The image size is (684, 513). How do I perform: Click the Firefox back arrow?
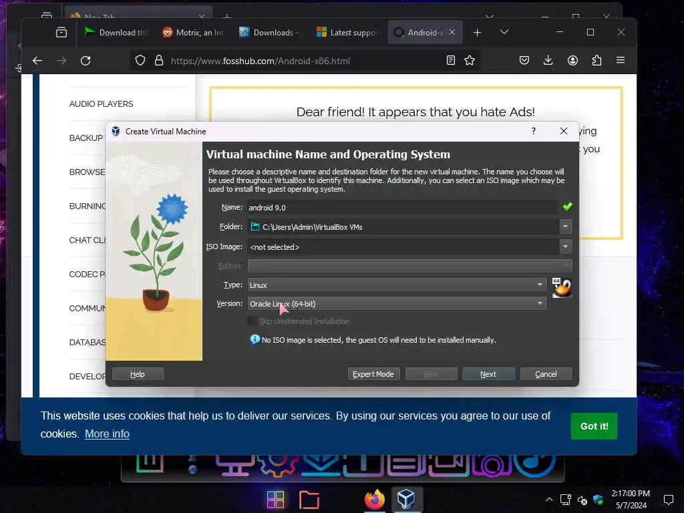coord(37,61)
